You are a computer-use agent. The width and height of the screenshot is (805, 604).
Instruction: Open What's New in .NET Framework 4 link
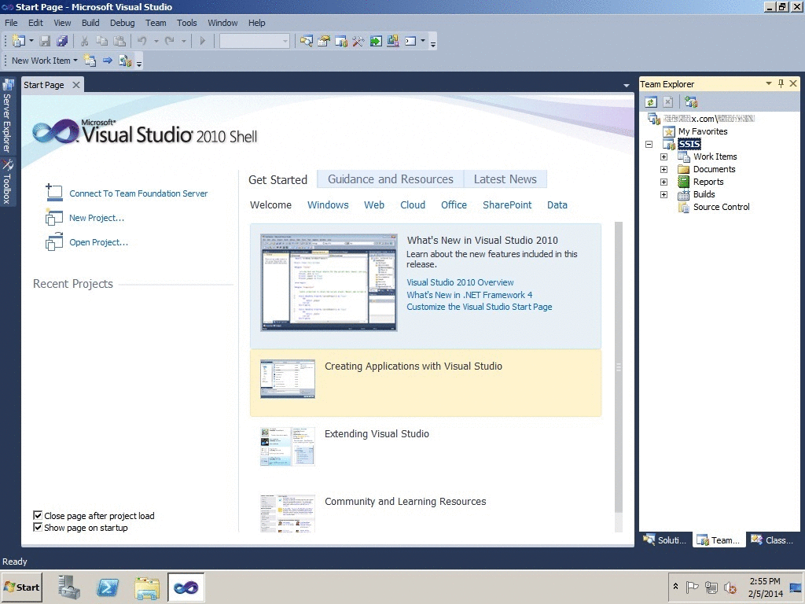click(469, 295)
